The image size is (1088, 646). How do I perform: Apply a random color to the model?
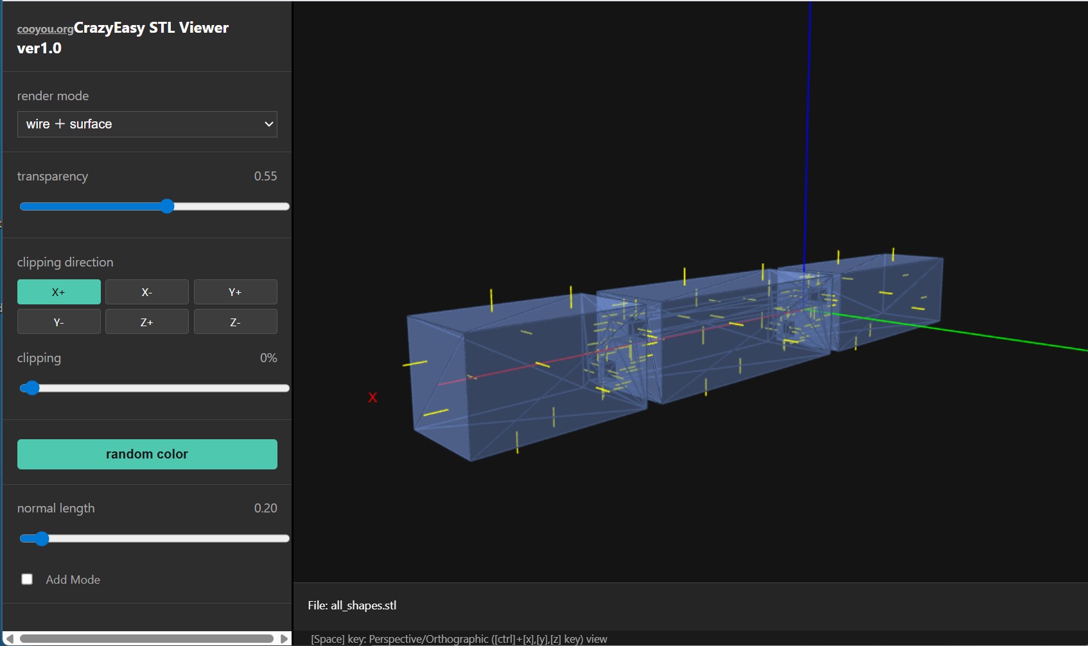146,454
